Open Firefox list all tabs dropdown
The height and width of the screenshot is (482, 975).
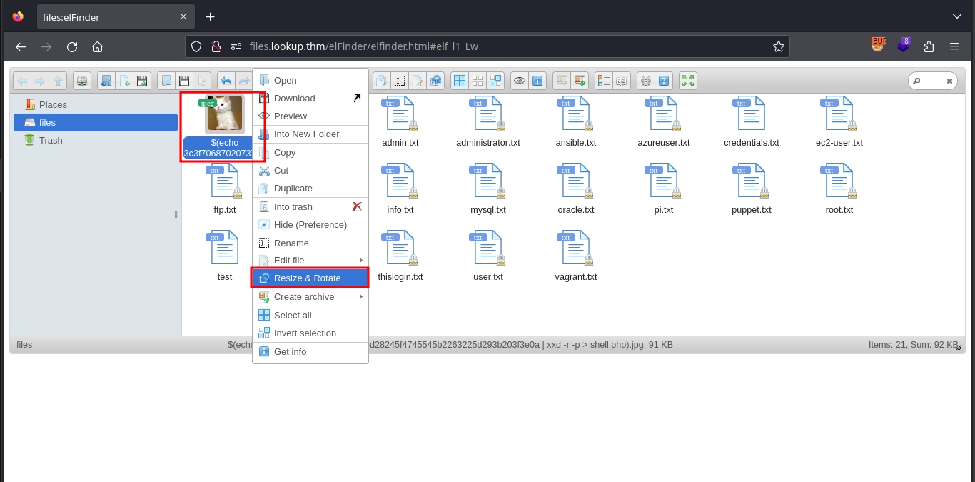tap(957, 16)
